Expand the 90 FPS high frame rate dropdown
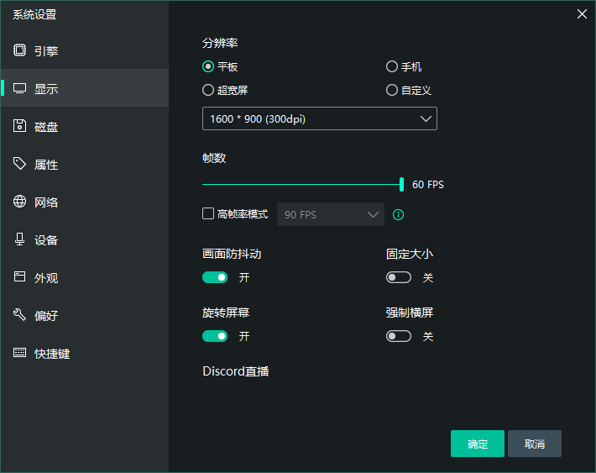Image resolution: width=596 pixels, height=473 pixels. coord(330,214)
